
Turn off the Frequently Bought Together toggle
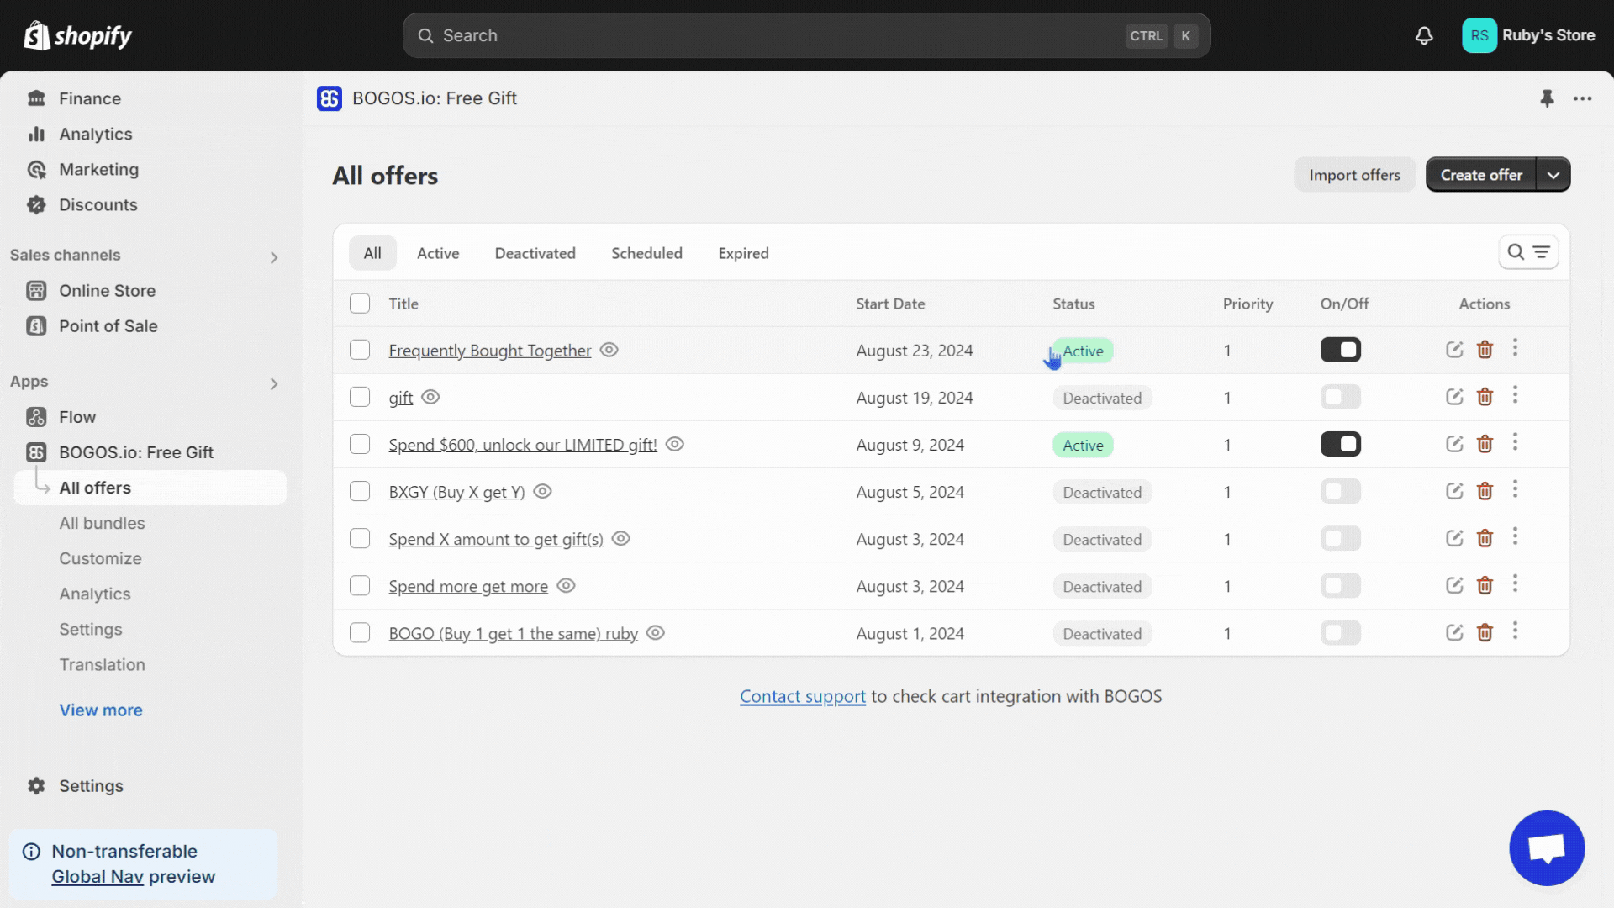1340,350
